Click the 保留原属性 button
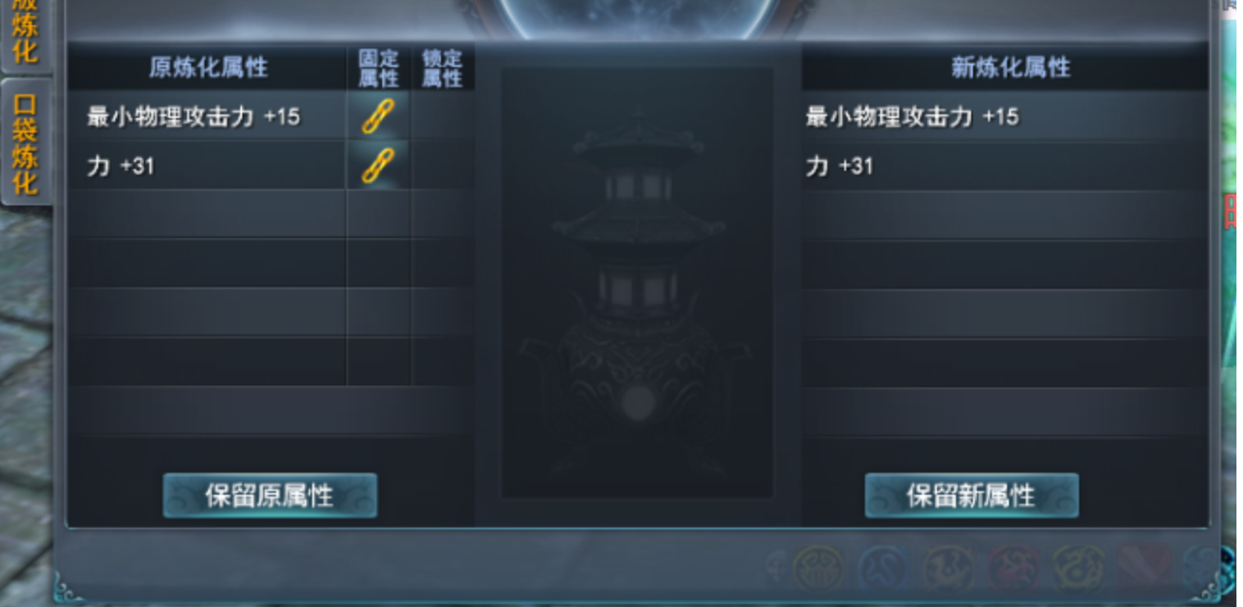 pyautogui.click(x=270, y=496)
